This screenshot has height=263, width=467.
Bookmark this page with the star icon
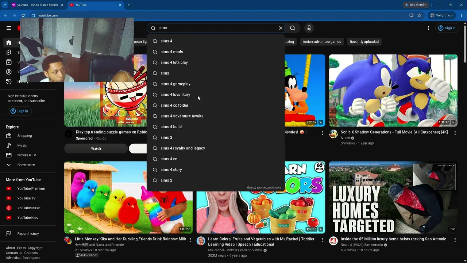point(420,15)
